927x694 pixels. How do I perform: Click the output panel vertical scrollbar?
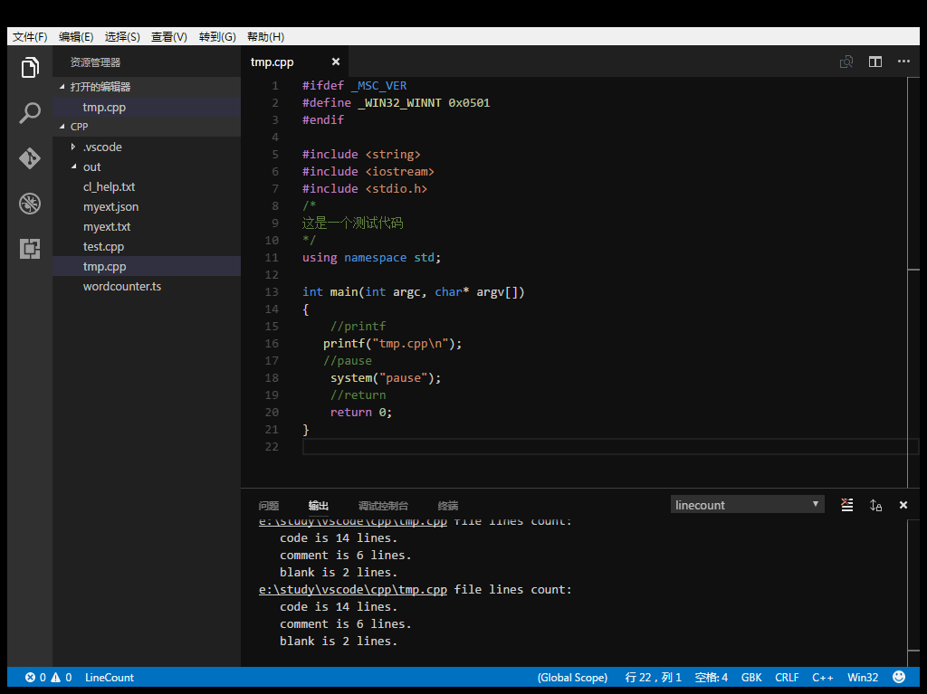pyautogui.click(x=913, y=593)
